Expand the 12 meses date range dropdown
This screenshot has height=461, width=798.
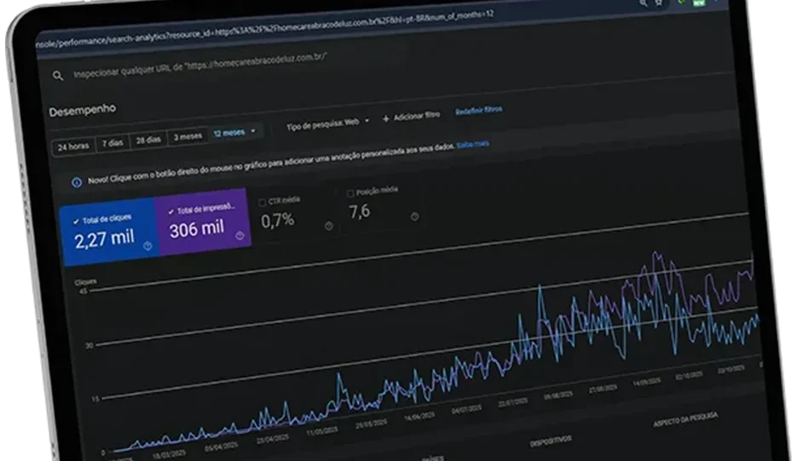pyautogui.click(x=234, y=133)
